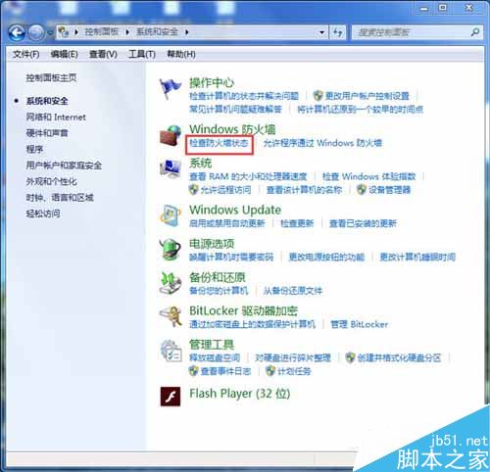This screenshot has width=490, height=472.
Task: Open the Backup and Restore icon
Action: [170, 283]
